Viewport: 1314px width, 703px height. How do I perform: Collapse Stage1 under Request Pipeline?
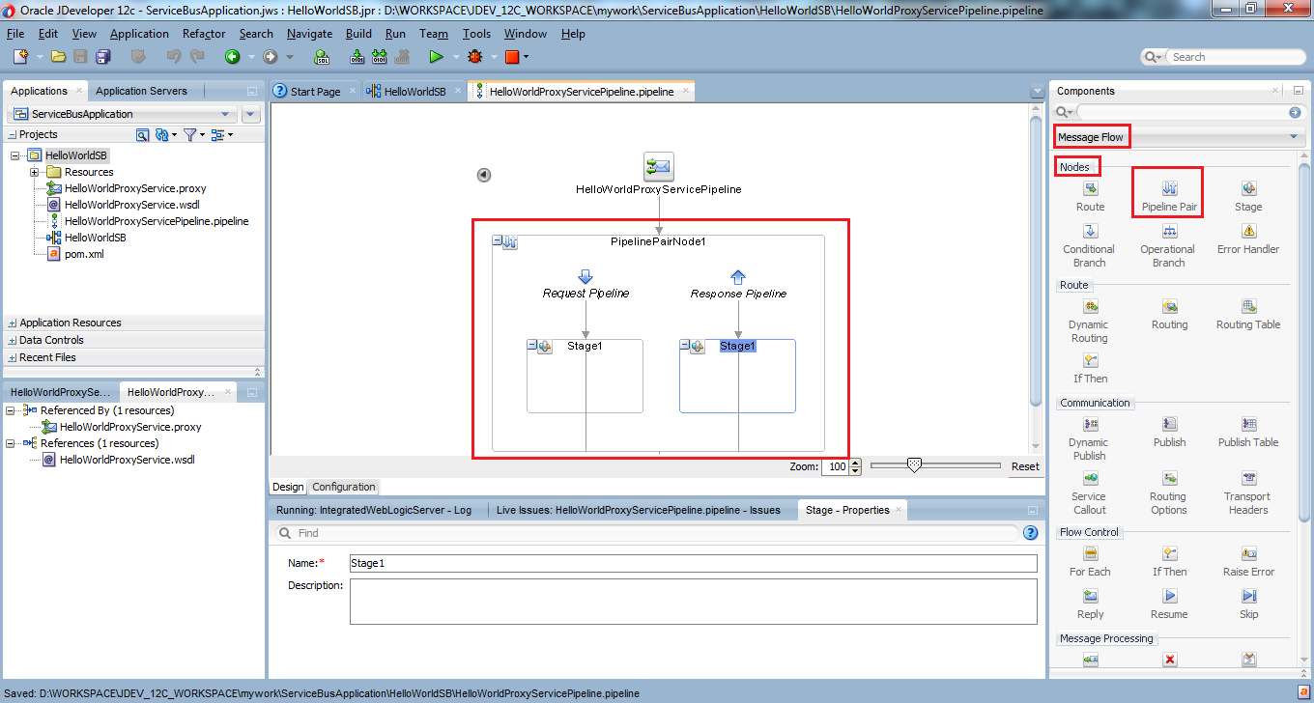point(532,346)
